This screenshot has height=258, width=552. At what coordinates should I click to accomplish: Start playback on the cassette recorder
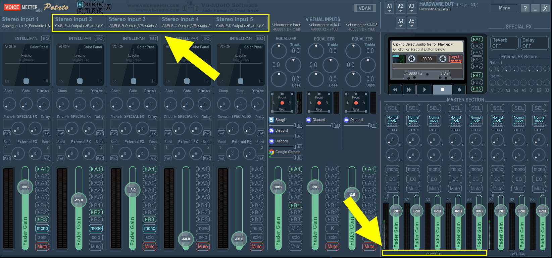pyautogui.click(x=424, y=89)
